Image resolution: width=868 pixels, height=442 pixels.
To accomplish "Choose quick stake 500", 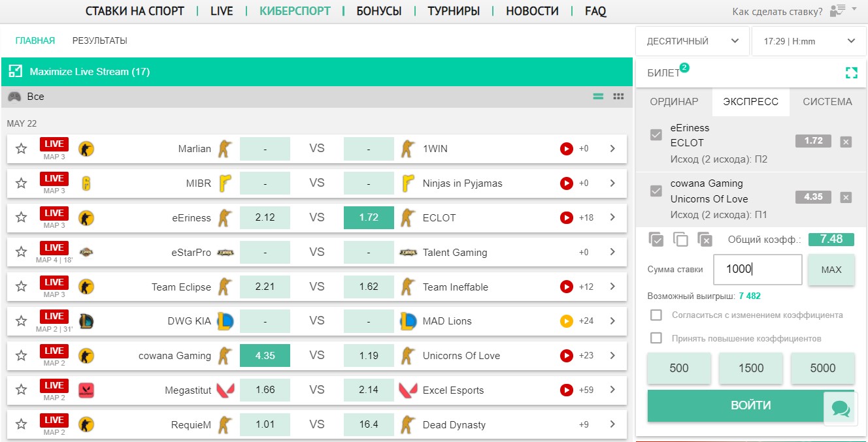I will click(x=679, y=368).
